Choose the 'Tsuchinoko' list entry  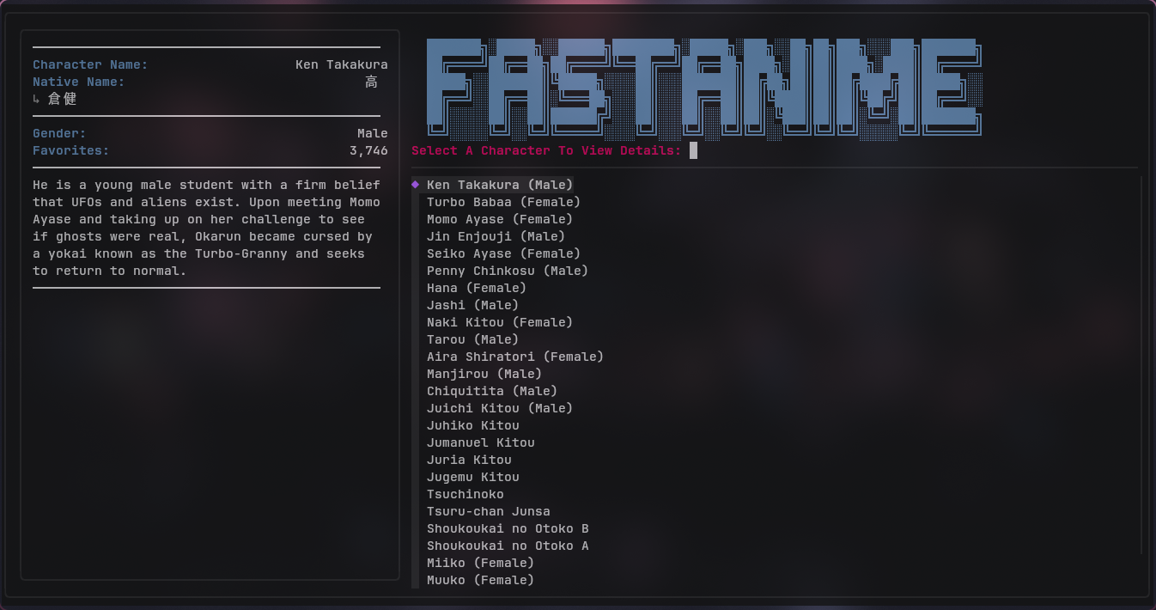coord(465,493)
